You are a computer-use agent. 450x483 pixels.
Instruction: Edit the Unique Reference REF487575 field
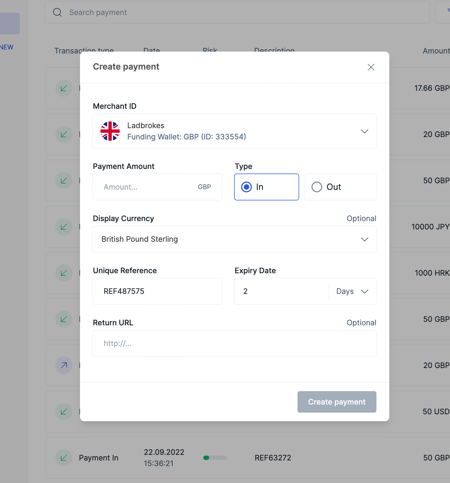[157, 291]
